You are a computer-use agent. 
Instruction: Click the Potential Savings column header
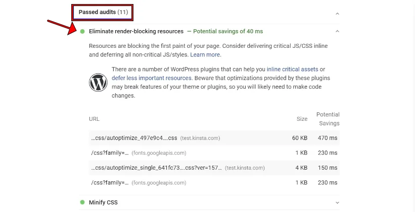(328, 119)
